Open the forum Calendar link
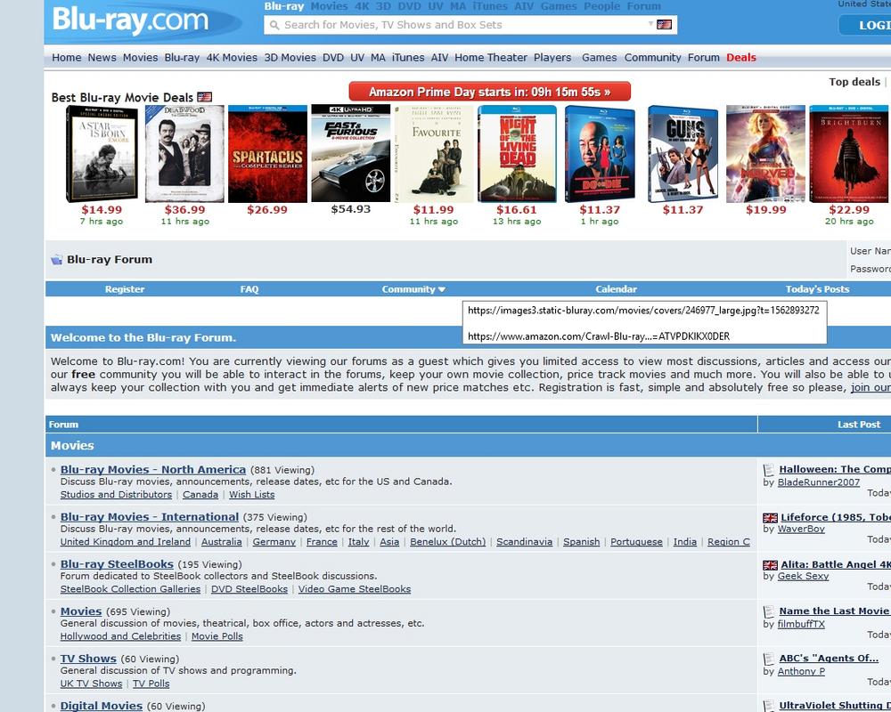The image size is (891, 712). [616, 289]
